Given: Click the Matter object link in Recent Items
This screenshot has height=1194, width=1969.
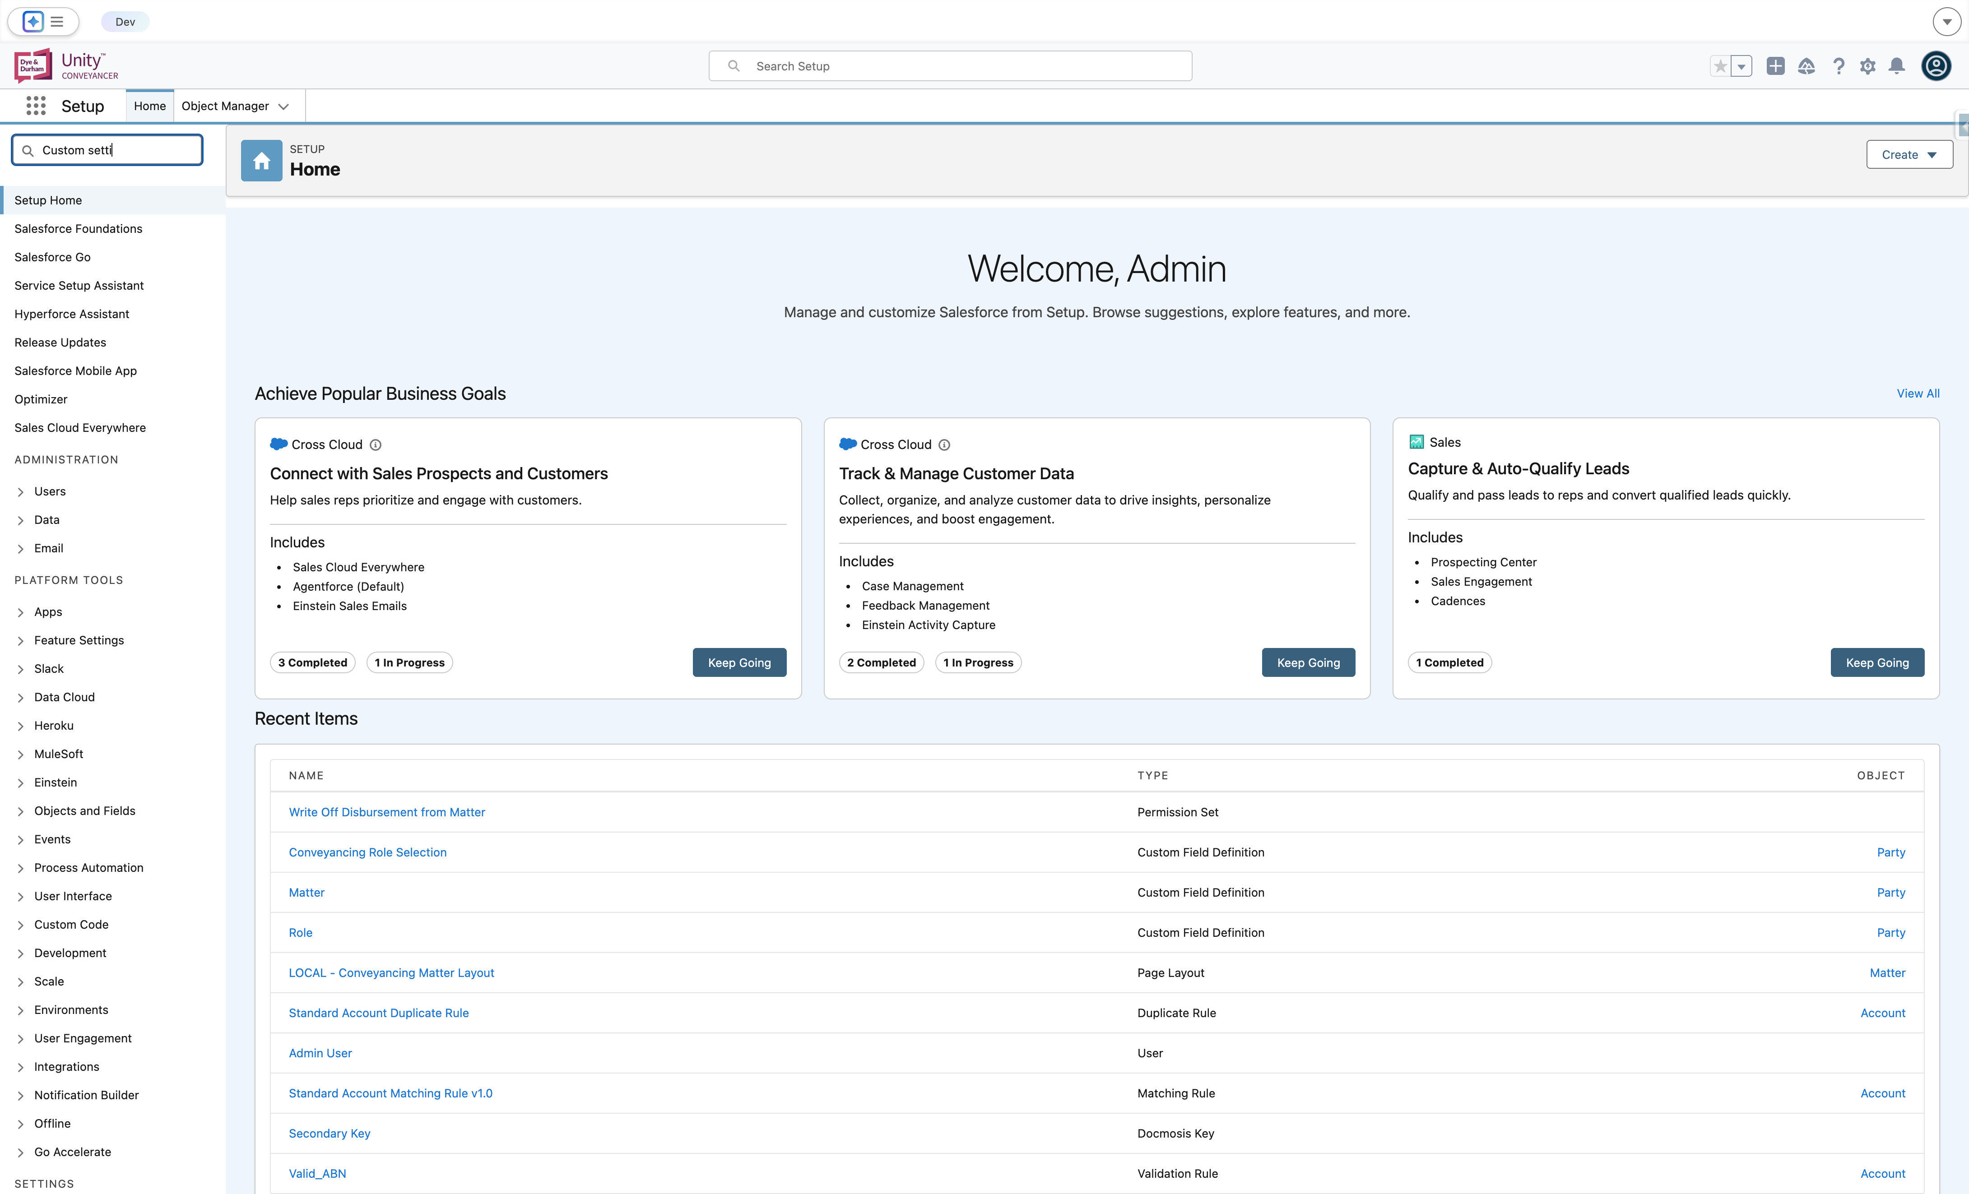Looking at the screenshot, I should coord(1887,972).
